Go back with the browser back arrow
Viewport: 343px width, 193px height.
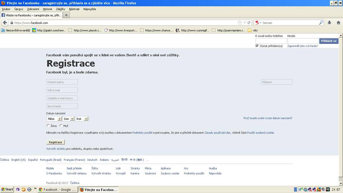(x=5, y=23)
